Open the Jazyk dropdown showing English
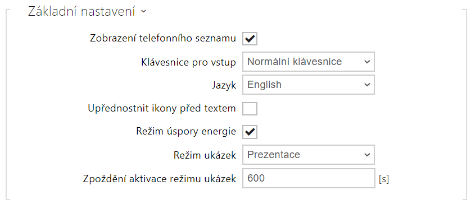This screenshot has height=204, width=471. pyautogui.click(x=309, y=85)
